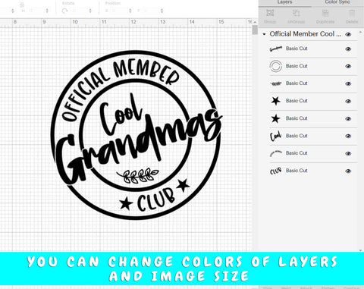The height and width of the screenshot is (289, 364).
Task: Switch to the Color Sync tab
Action: tap(337, 2)
